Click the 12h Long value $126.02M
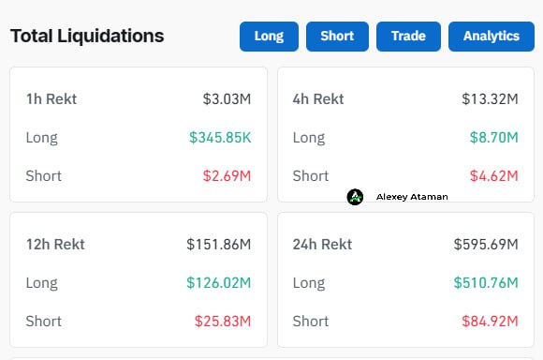The image size is (543, 360). (218, 283)
